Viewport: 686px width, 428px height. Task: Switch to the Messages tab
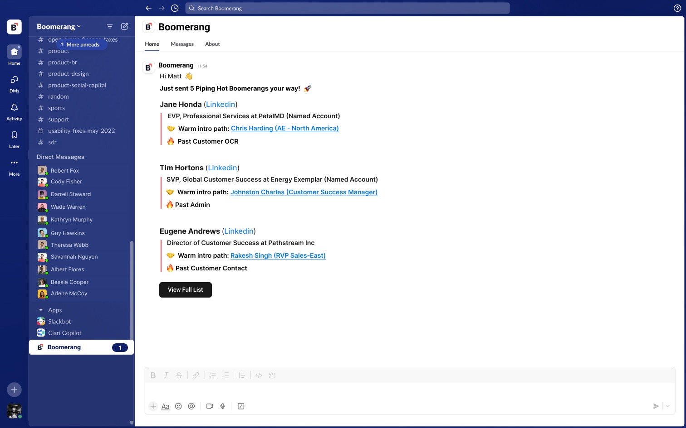coord(182,44)
